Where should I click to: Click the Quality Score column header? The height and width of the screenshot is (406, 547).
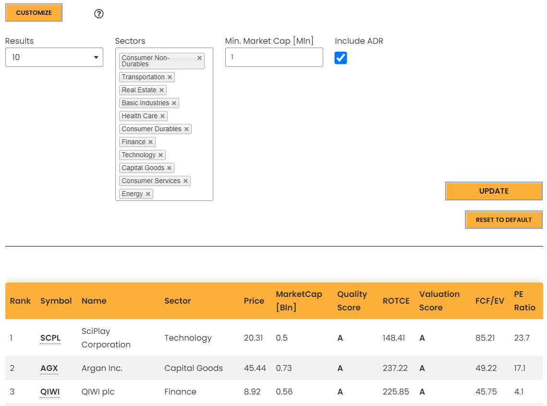pos(352,301)
